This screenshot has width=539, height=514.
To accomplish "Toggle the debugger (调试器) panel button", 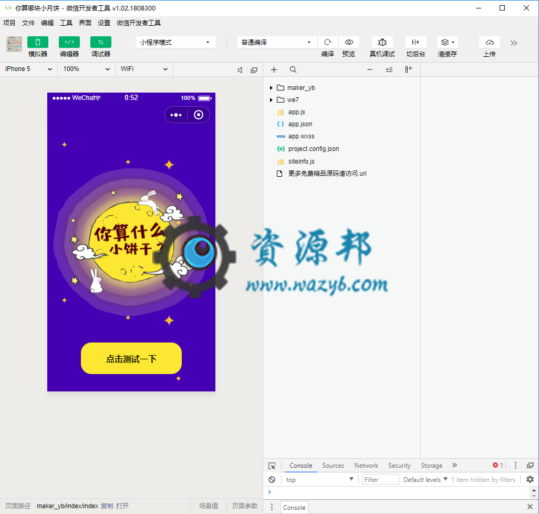I will (101, 42).
